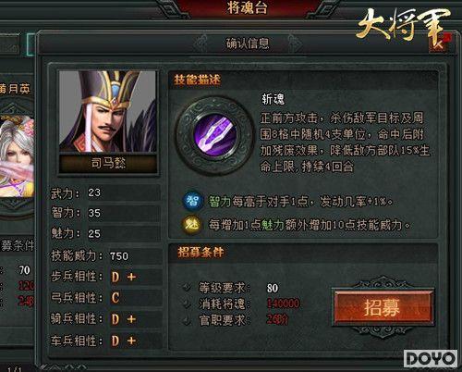Open the 将魂台 title tab
The height and width of the screenshot is (372, 462).
coord(247,8)
